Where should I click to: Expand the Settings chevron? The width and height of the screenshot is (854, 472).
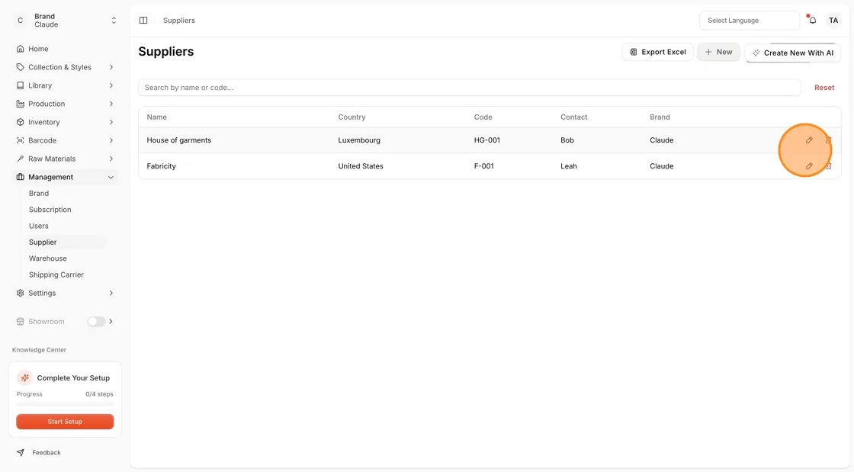pos(111,293)
